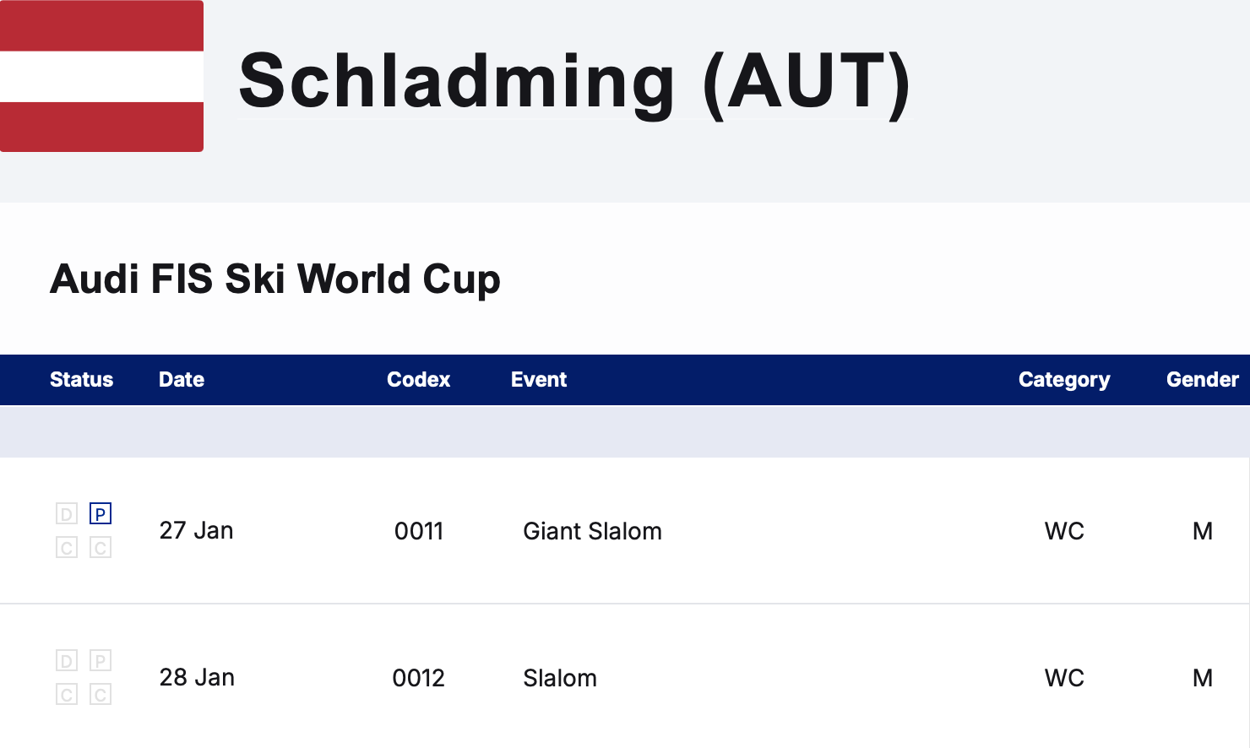Click the Status column header

(x=81, y=380)
